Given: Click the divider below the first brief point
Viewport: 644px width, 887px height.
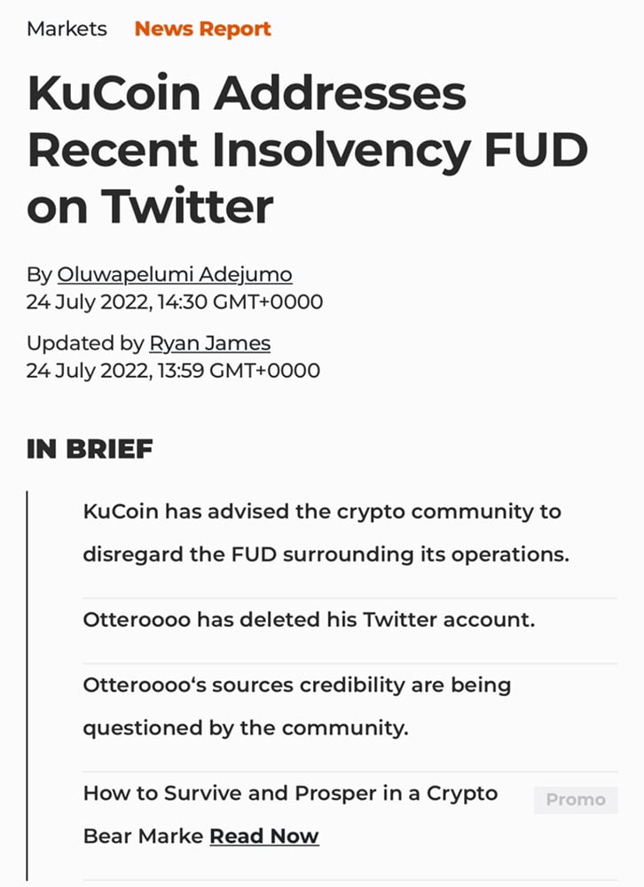Looking at the screenshot, I should [x=350, y=598].
